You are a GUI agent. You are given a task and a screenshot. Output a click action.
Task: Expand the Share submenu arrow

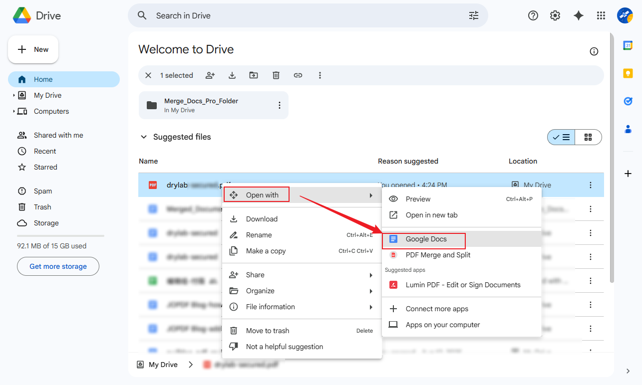[x=371, y=275]
